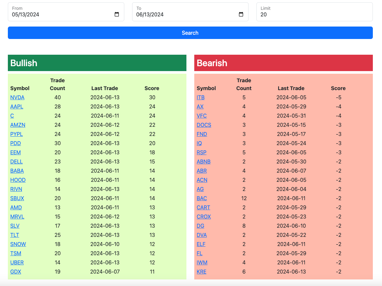This screenshot has width=382, height=286.
Task: Open the IWM bearish symbol link
Action: pos(202,262)
